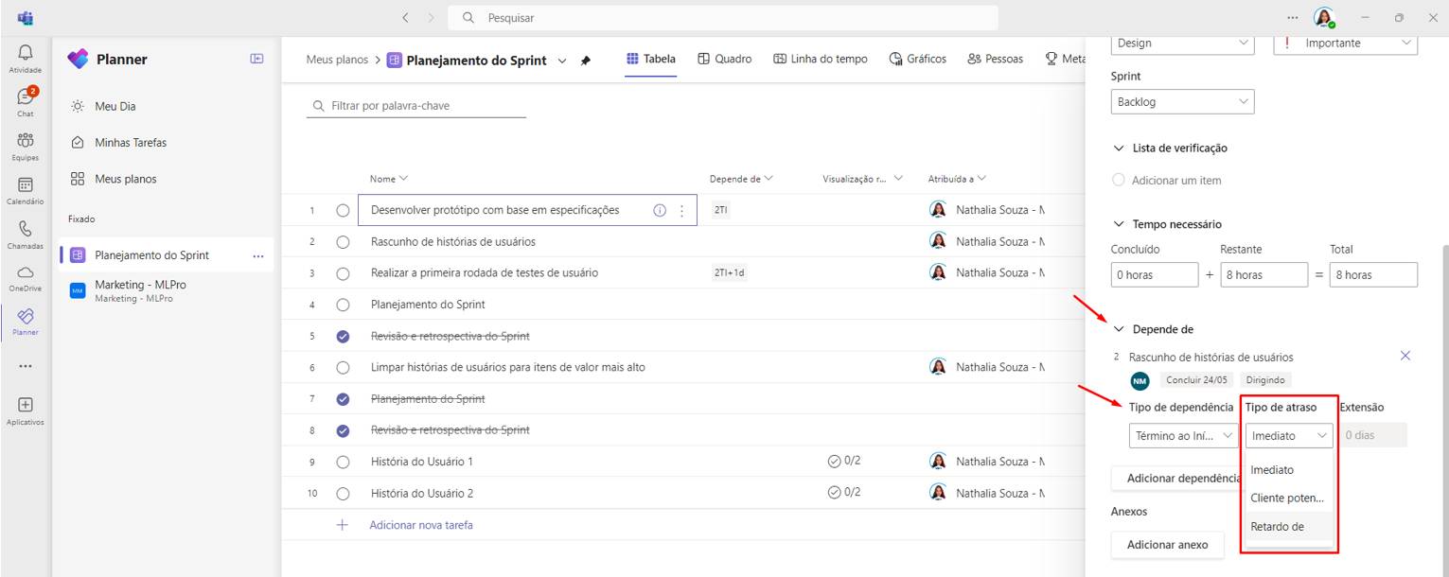Open the profile avatar menu
This screenshot has height=577, width=1449.
click(x=1324, y=18)
